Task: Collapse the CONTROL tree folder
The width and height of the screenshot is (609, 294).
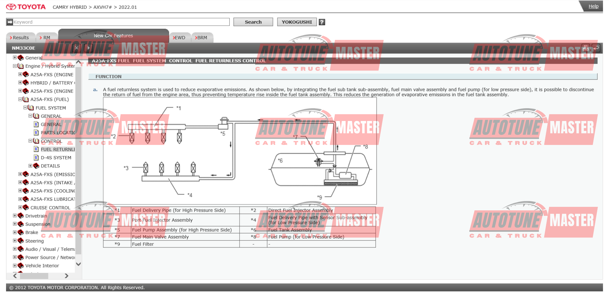Action: [30, 141]
